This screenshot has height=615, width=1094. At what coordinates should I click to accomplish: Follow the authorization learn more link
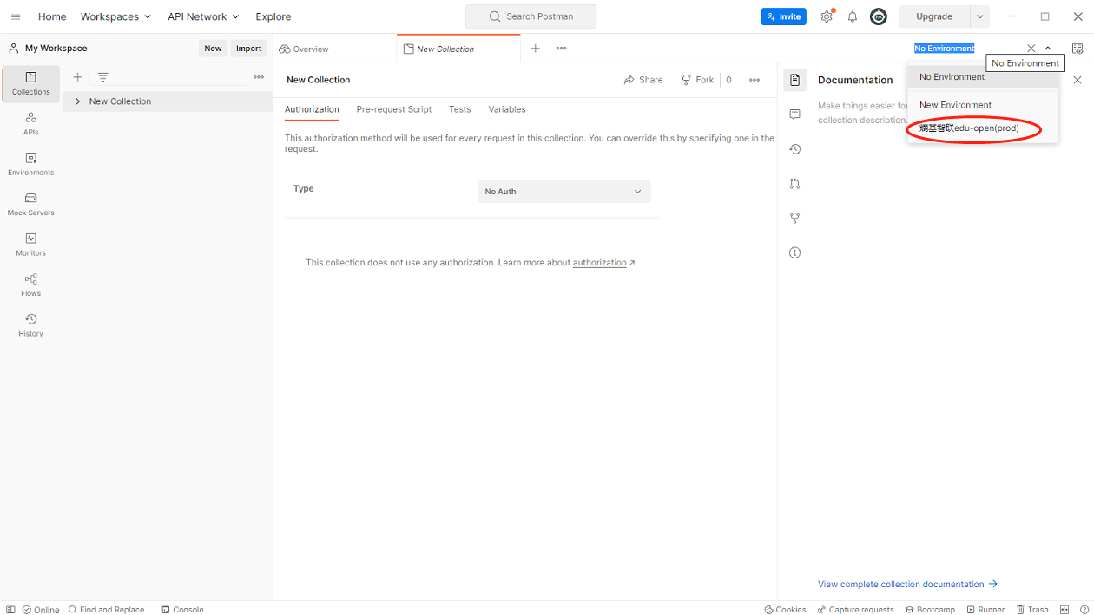599,263
